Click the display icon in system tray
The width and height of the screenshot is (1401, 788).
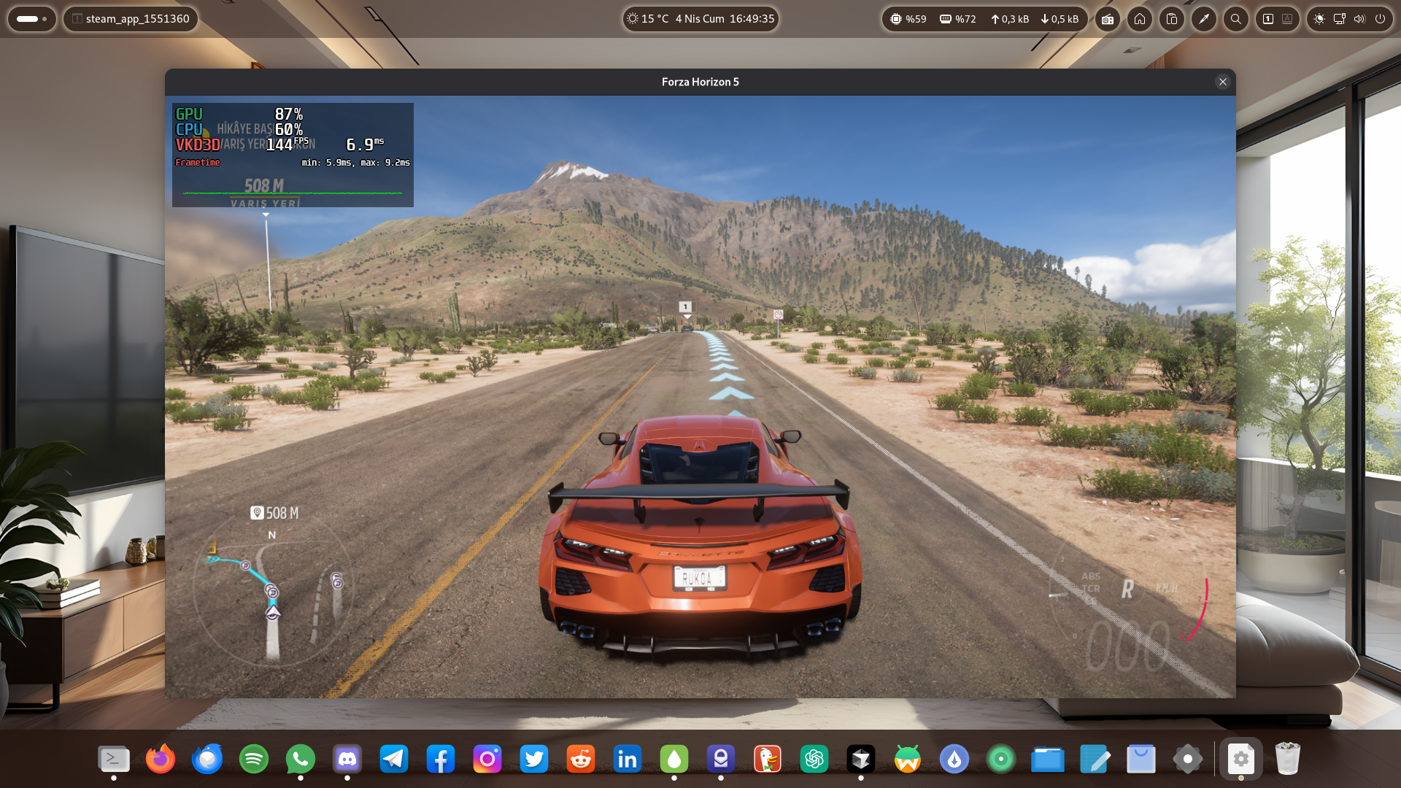1340,19
